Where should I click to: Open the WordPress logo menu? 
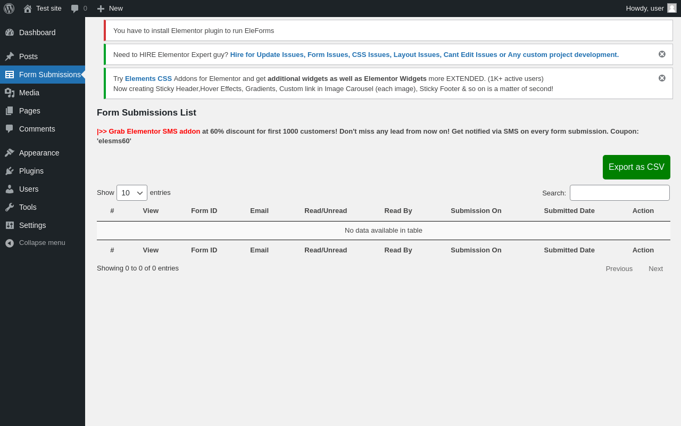coord(9,9)
